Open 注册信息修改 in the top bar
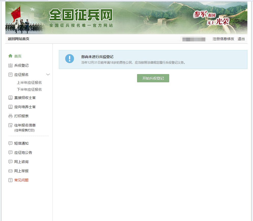Image resolution: width=253 pixels, height=221 pixels. [x=223, y=39]
